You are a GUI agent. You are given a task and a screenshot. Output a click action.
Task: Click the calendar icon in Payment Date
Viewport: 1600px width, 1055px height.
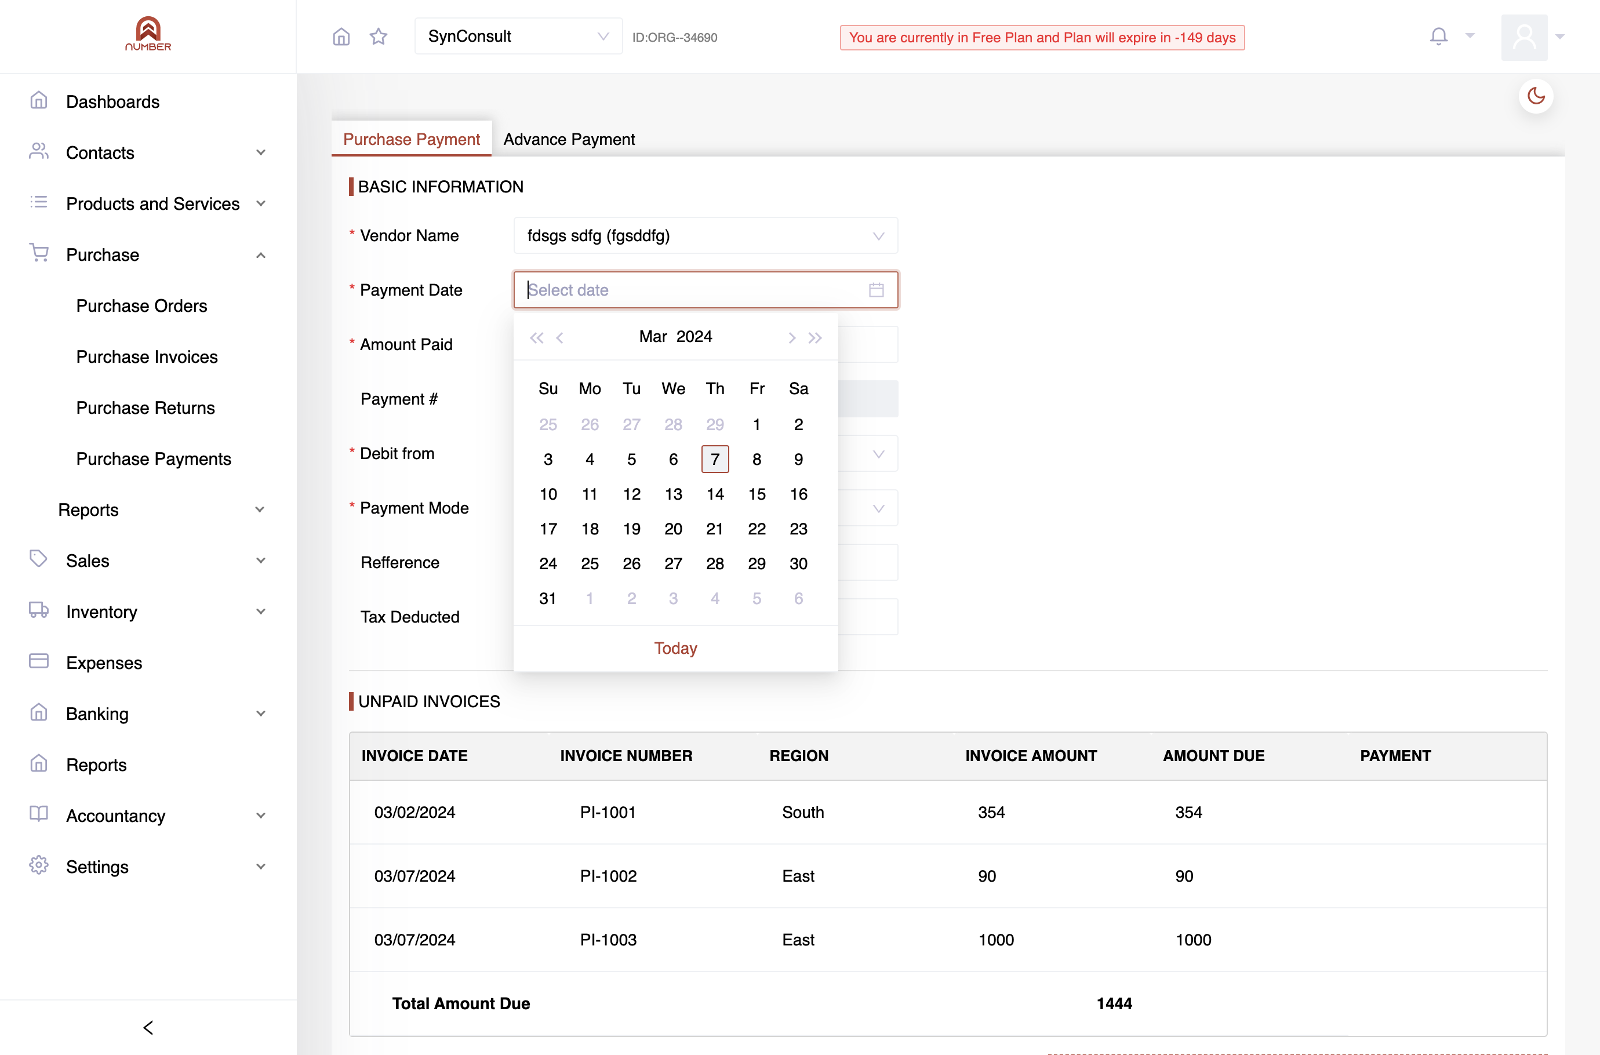[x=876, y=290]
